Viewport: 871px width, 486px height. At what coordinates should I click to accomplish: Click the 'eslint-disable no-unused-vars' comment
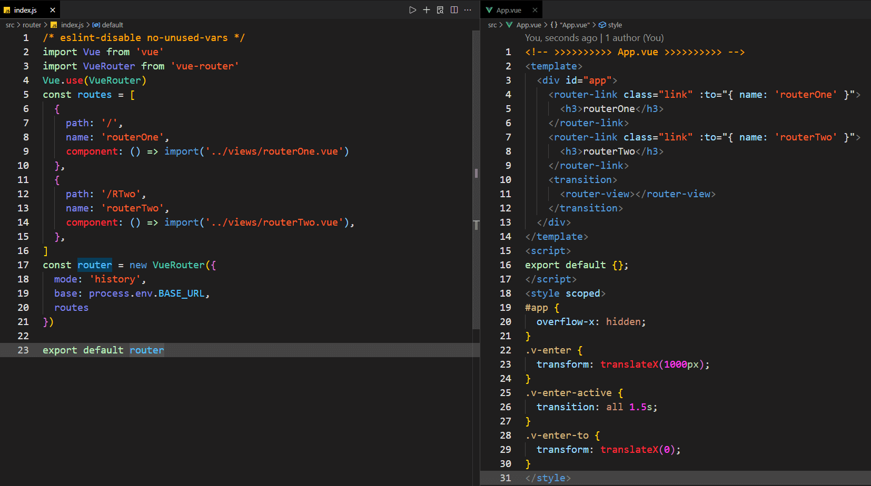[144, 37]
